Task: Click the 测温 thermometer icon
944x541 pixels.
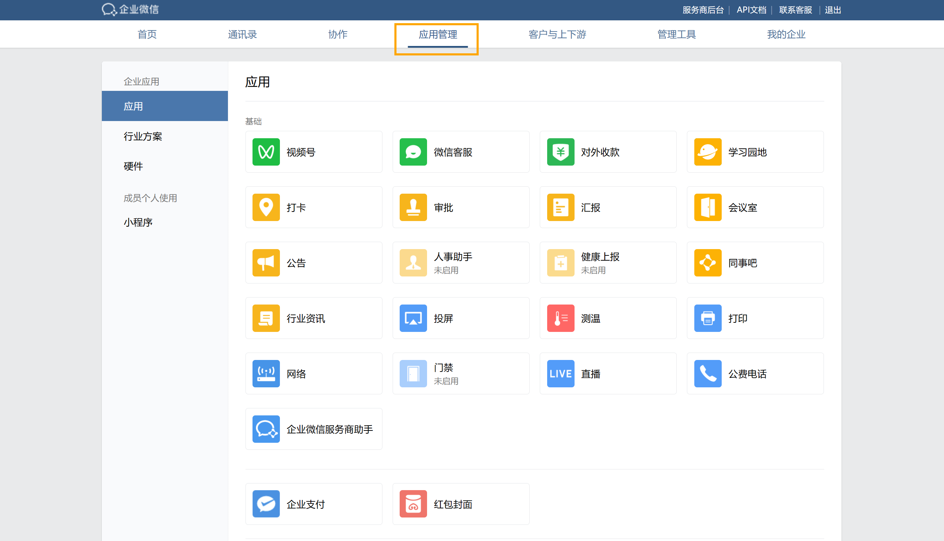Action: tap(560, 318)
